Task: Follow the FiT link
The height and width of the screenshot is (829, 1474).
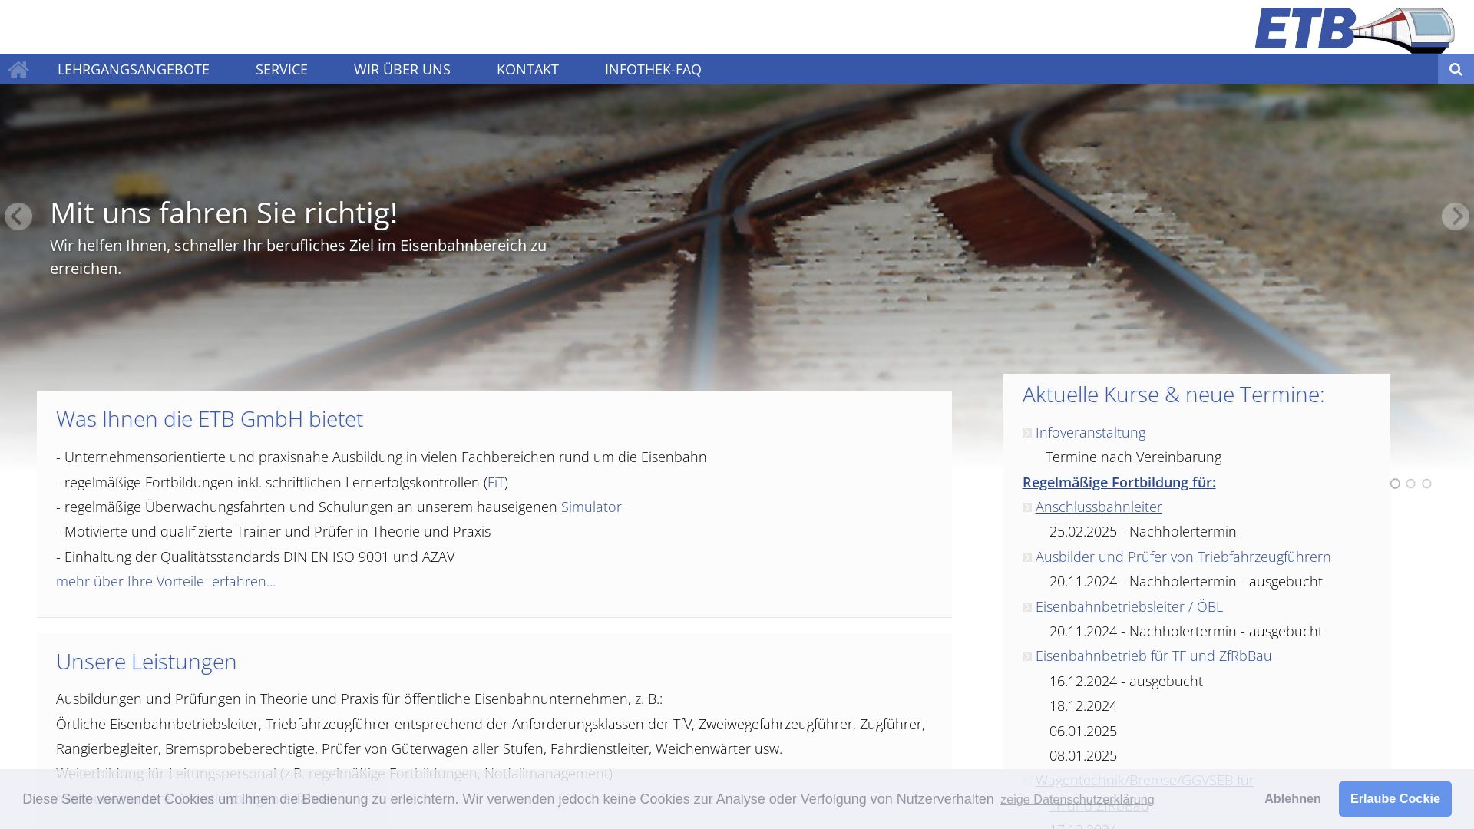Action: tap(496, 482)
